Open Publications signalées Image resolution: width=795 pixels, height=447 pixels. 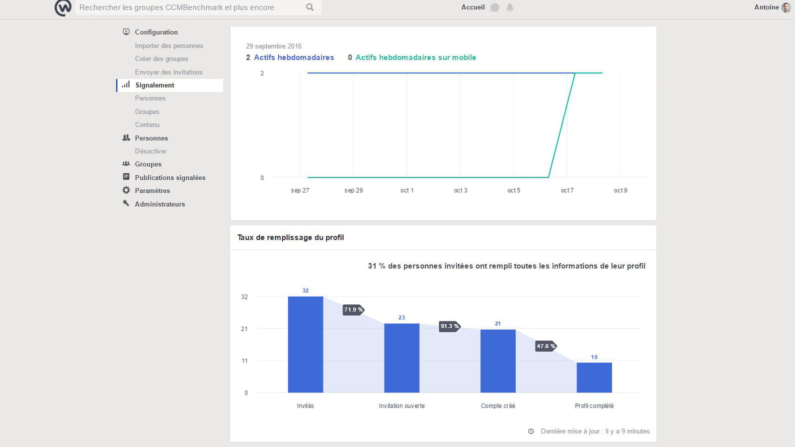(x=170, y=177)
